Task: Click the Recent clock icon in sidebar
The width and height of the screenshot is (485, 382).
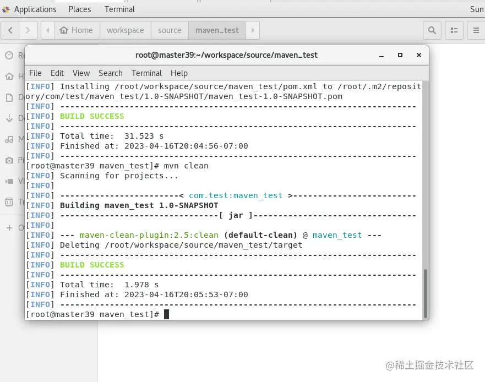Action: (x=9, y=56)
